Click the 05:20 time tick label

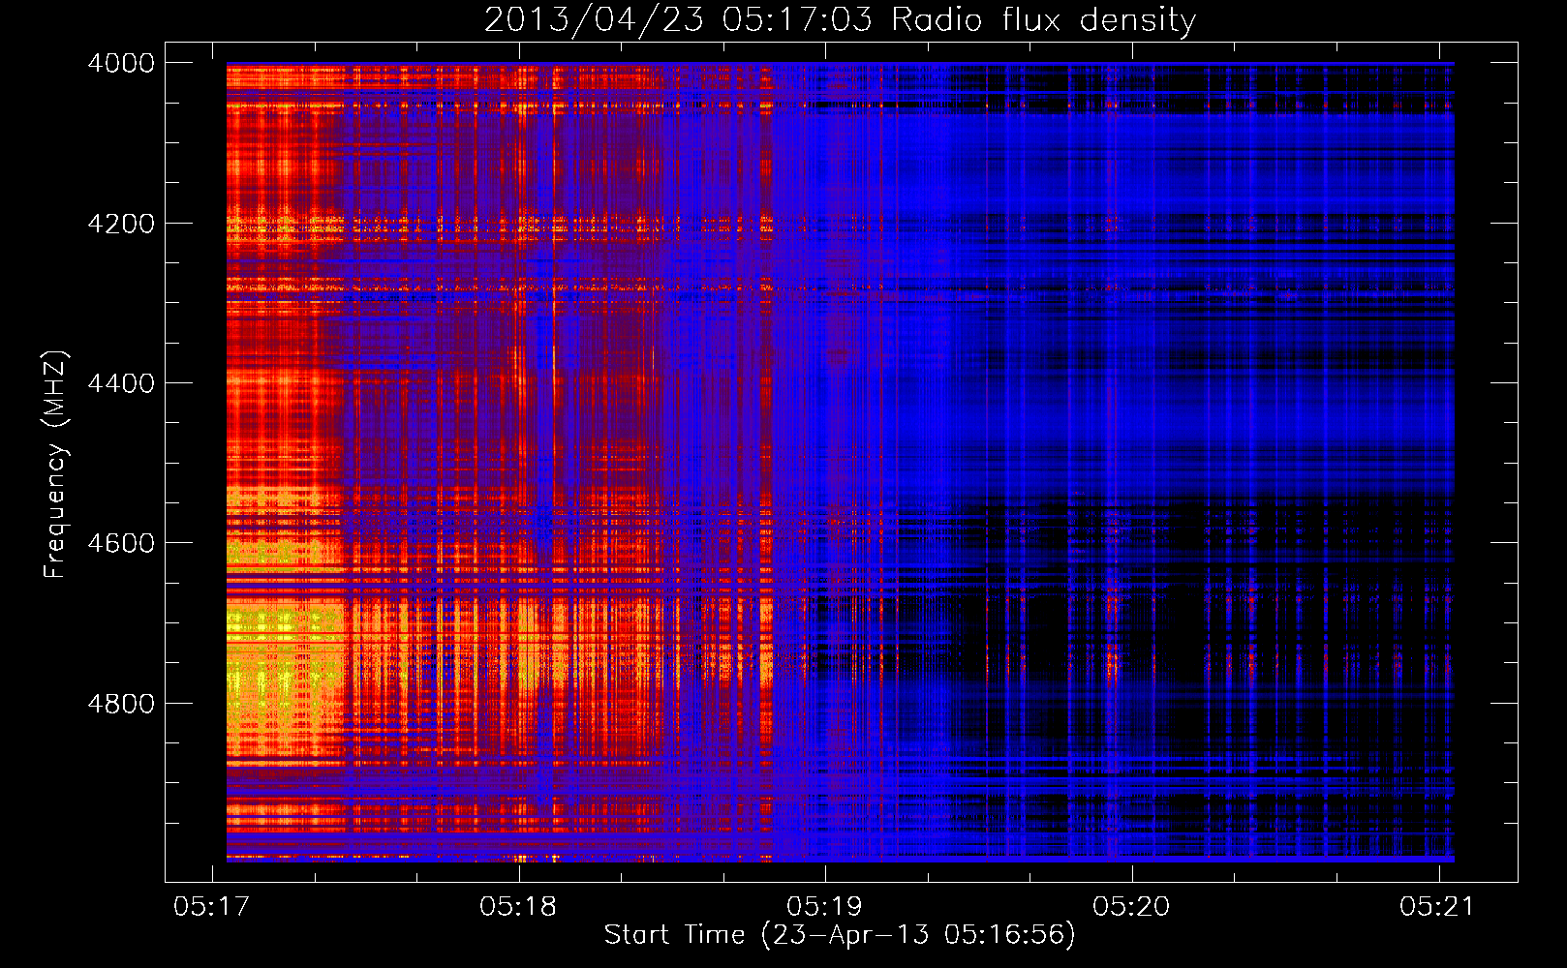coord(1131,906)
